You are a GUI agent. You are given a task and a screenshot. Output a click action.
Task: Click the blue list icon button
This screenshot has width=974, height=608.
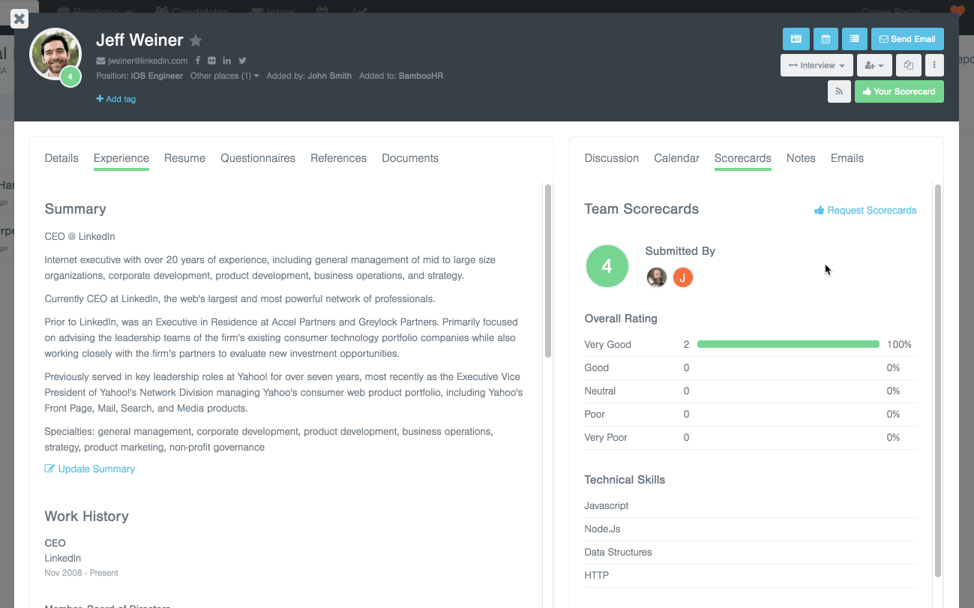pos(855,39)
